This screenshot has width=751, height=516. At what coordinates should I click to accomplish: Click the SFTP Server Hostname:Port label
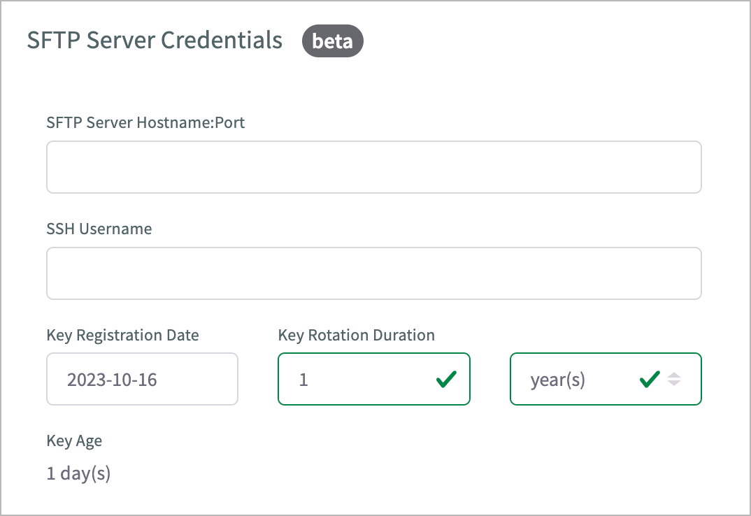[145, 122]
